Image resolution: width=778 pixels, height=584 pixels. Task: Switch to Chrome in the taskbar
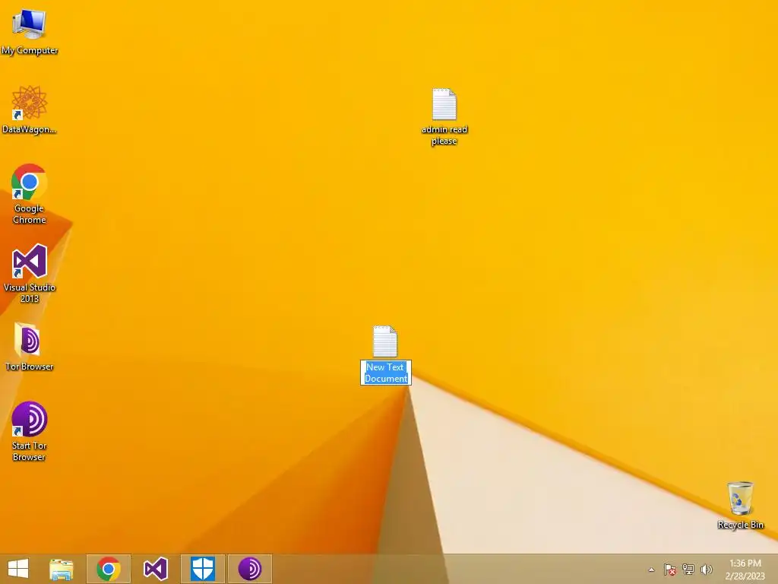pos(109,569)
